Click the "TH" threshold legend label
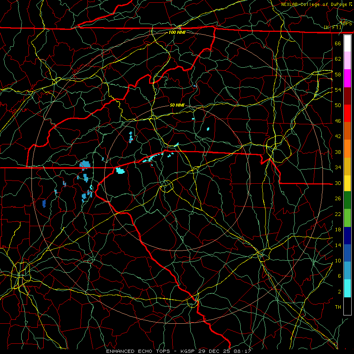 click(x=338, y=307)
